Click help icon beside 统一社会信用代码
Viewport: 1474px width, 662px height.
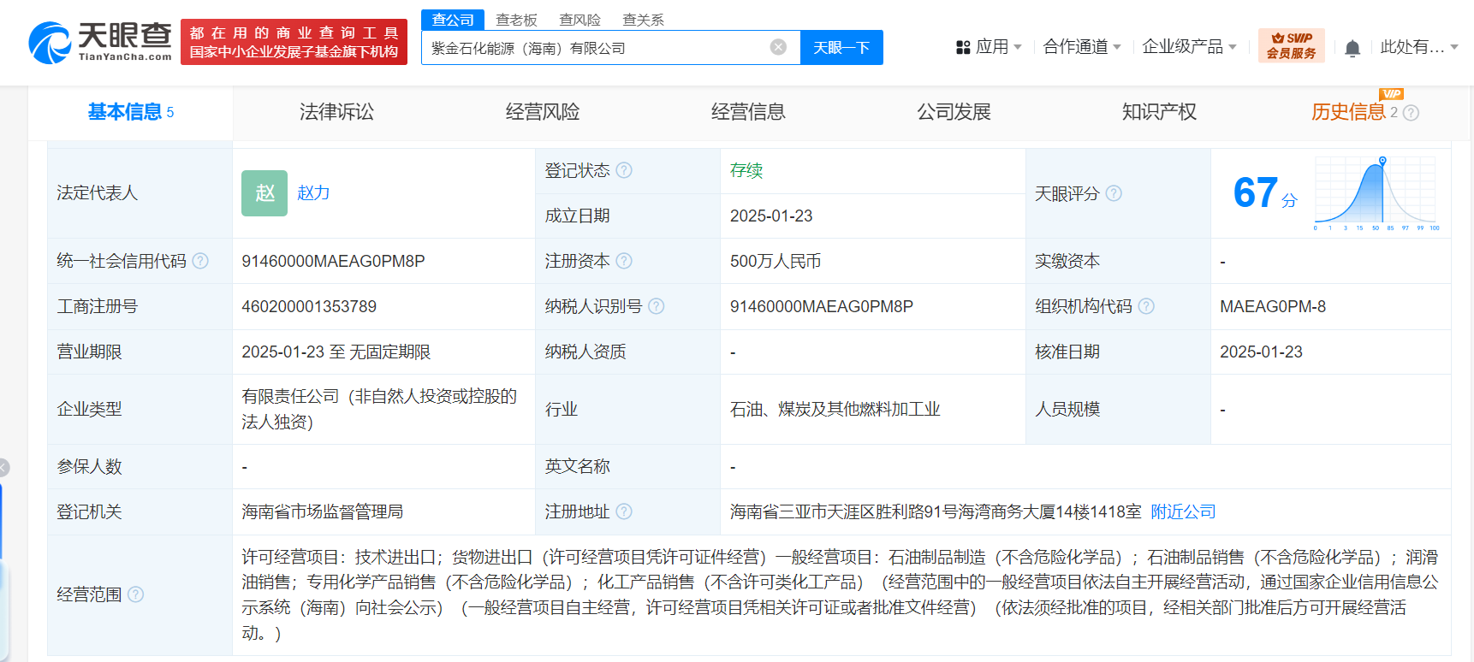click(x=200, y=261)
